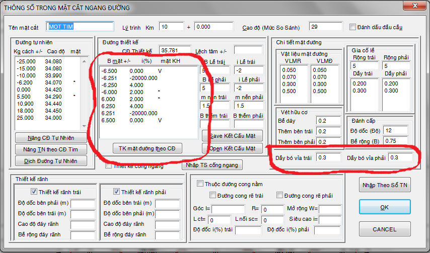This screenshot has width=430, height=253.
Task: Click the B thêm phải field
Action: 249,124
